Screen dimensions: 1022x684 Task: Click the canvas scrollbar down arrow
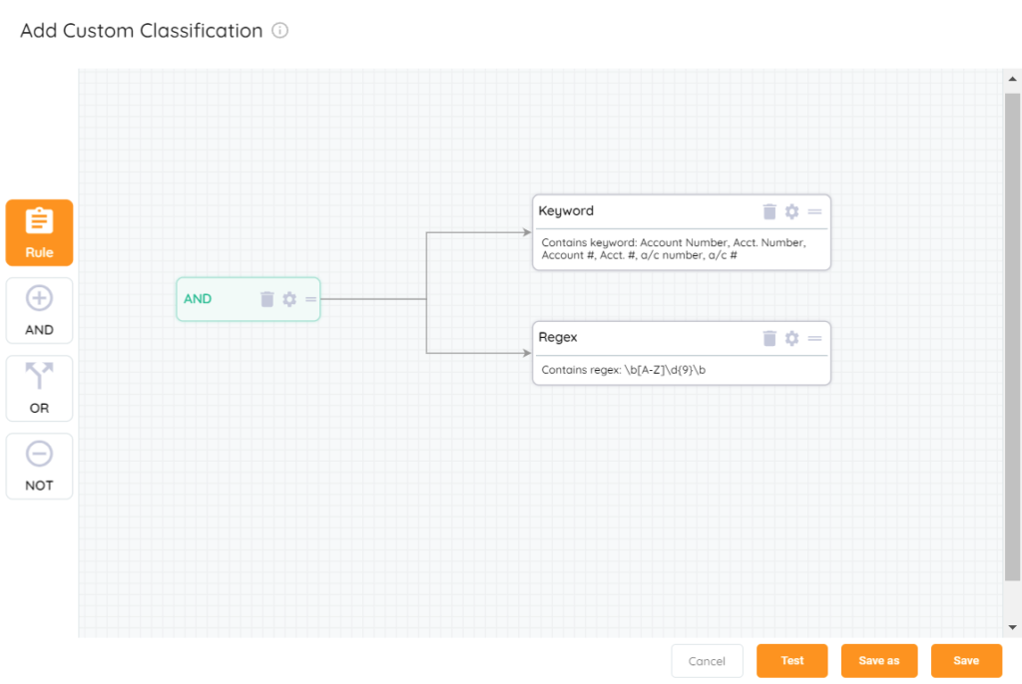coord(1013,627)
